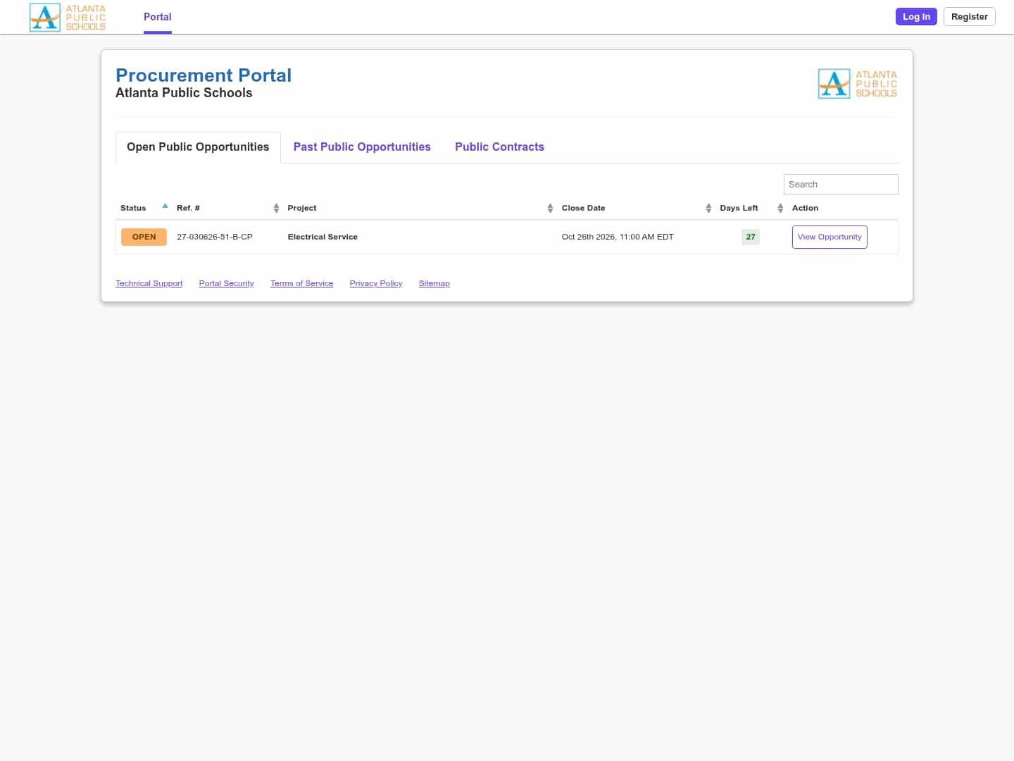Open Privacy Policy link
Image resolution: width=1014 pixels, height=761 pixels.
(x=376, y=283)
